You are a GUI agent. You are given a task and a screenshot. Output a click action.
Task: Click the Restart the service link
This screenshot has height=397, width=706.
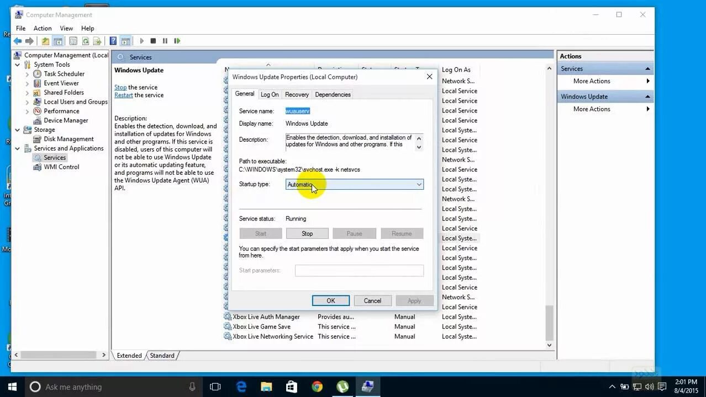[x=124, y=95]
